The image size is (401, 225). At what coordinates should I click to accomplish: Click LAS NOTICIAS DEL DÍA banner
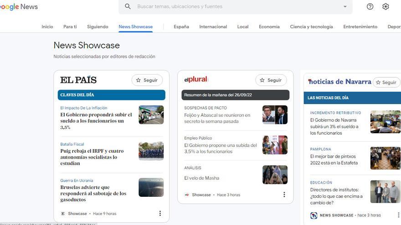pos(352,98)
